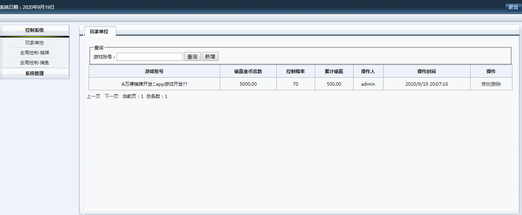Expand the 控制系统 sidebar section

click(35, 30)
